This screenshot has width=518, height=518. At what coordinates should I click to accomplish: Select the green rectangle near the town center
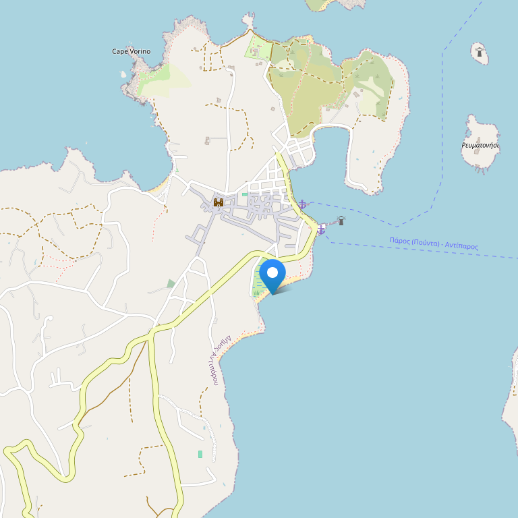pyautogui.click(x=244, y=194)
